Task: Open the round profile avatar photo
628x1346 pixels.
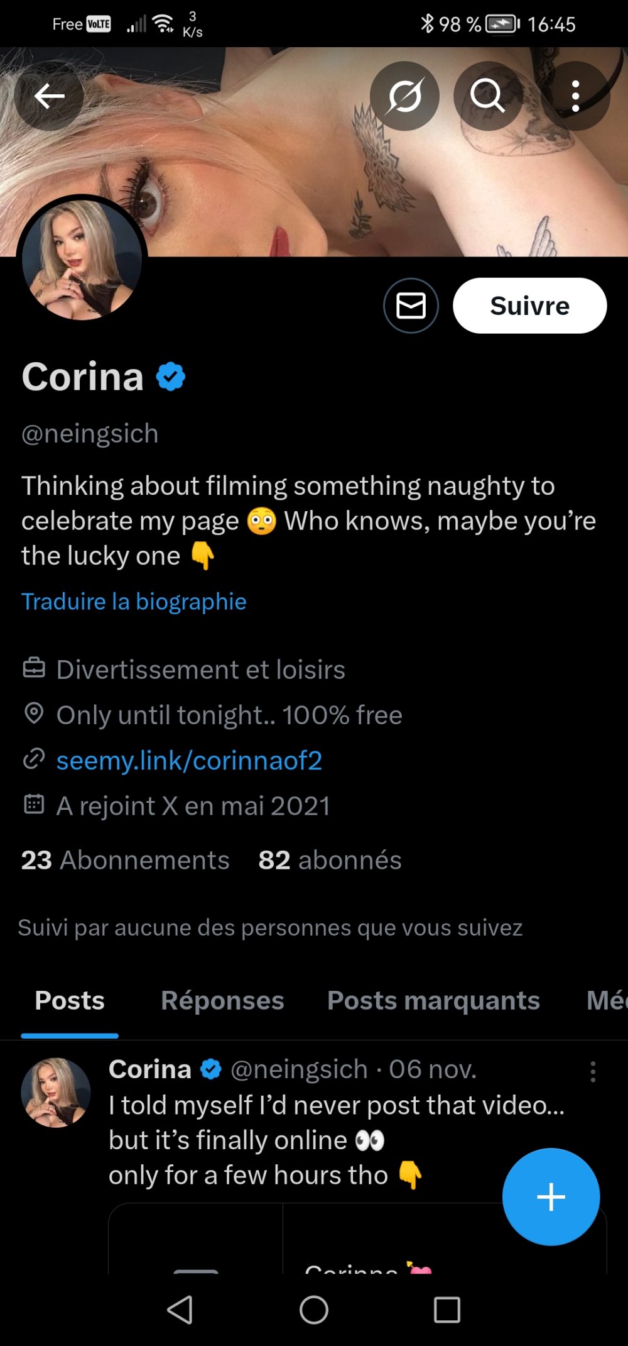Action: (x=82, y=260)
